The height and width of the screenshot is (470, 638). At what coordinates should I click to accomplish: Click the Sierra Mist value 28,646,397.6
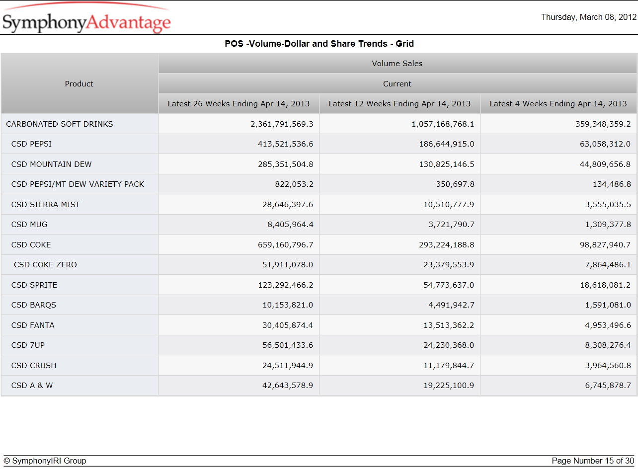point(288,205)
